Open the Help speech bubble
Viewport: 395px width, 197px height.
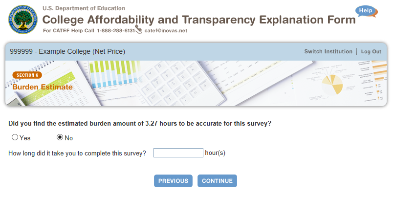click(366, 10)
